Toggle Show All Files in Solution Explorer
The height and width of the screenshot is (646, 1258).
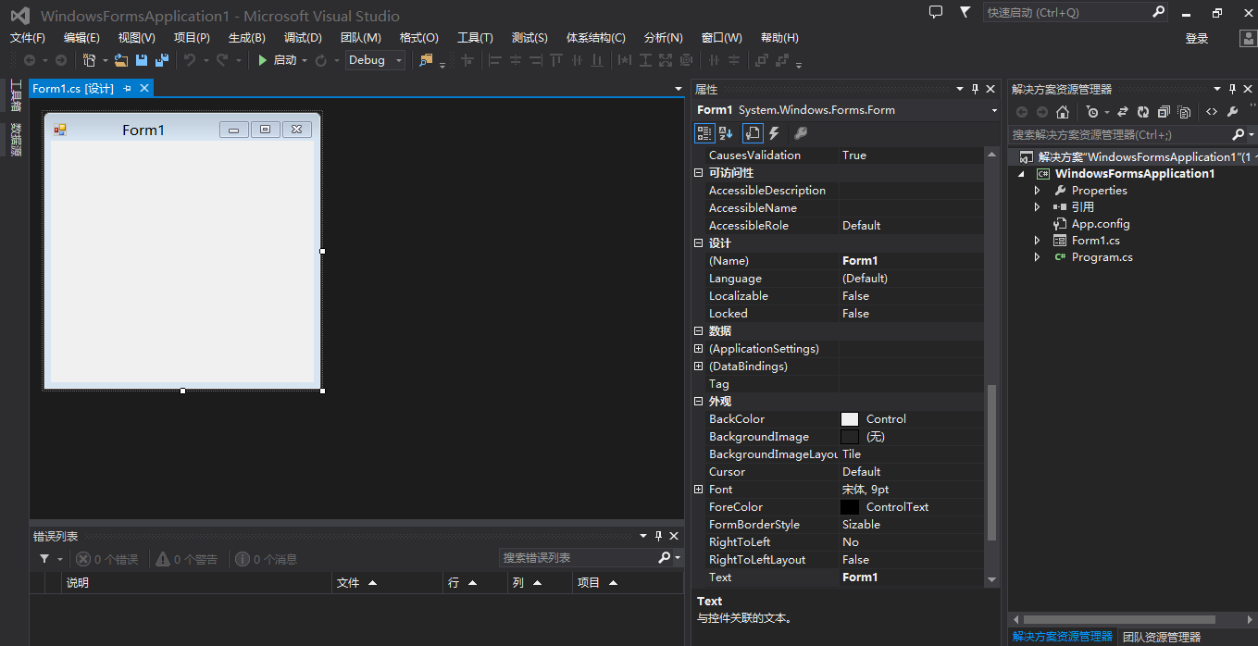[1184, 112]
